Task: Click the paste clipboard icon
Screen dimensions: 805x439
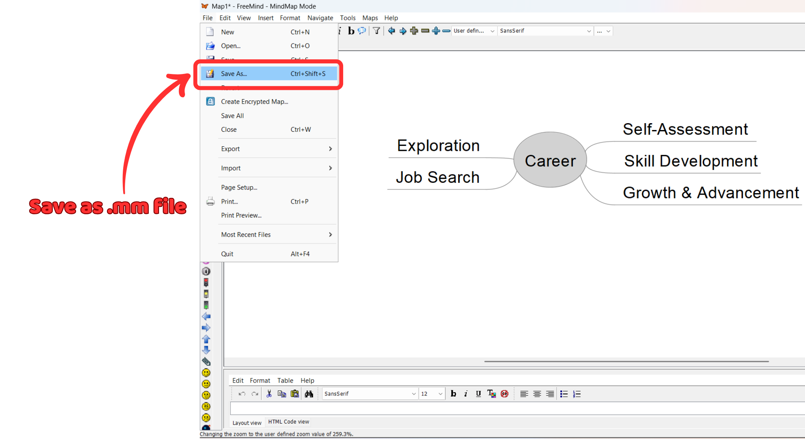Action: pyautogui.click(x=295, y=394)
